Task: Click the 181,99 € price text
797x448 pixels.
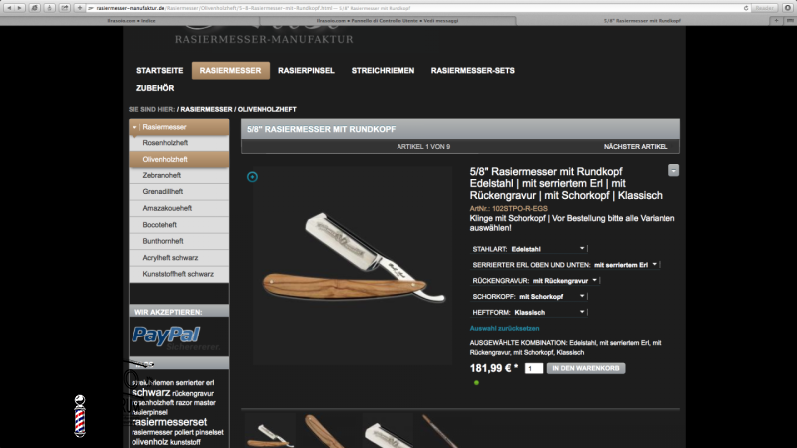Action: [x=490, y=368]
